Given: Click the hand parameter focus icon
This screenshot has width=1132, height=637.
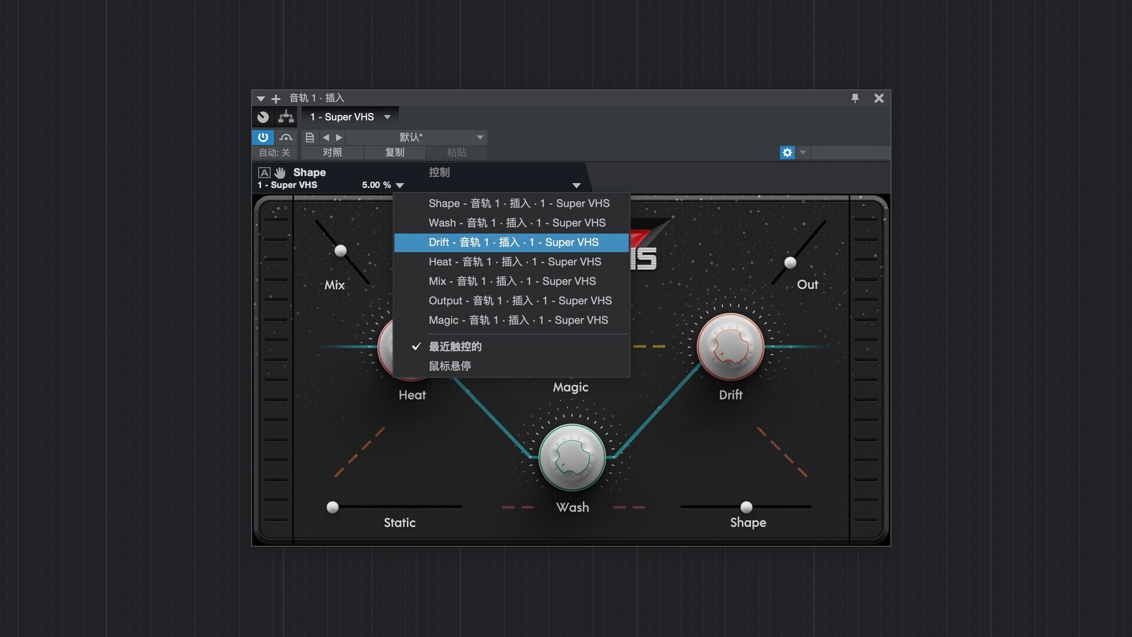Looking at the screenshot, I should 280,173.
